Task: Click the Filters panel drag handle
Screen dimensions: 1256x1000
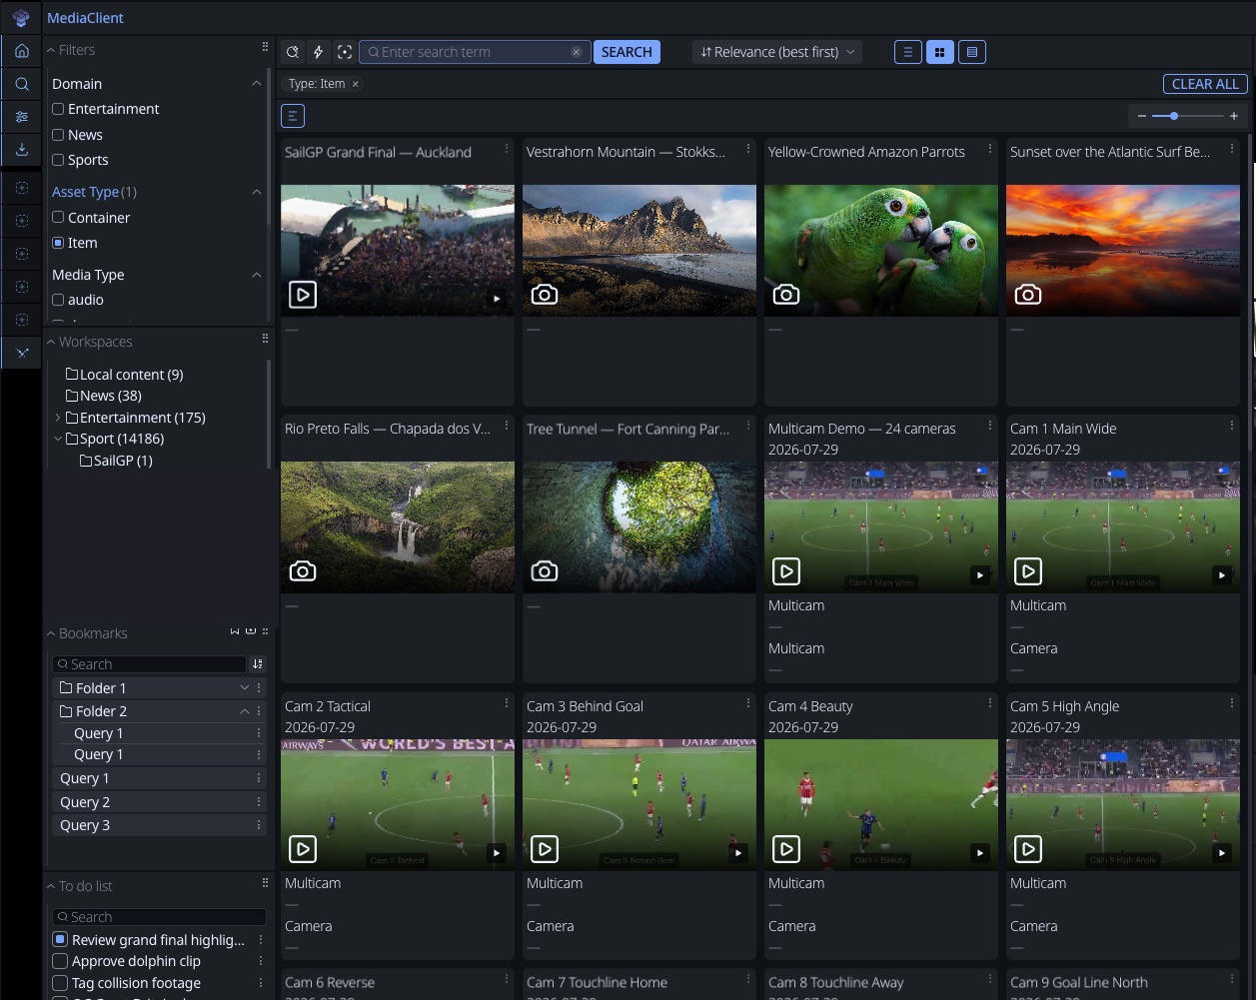Action: click(265, 47)
